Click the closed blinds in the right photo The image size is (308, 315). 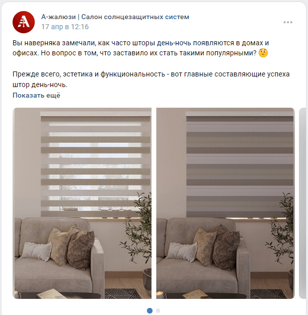(x=240, y=165)
